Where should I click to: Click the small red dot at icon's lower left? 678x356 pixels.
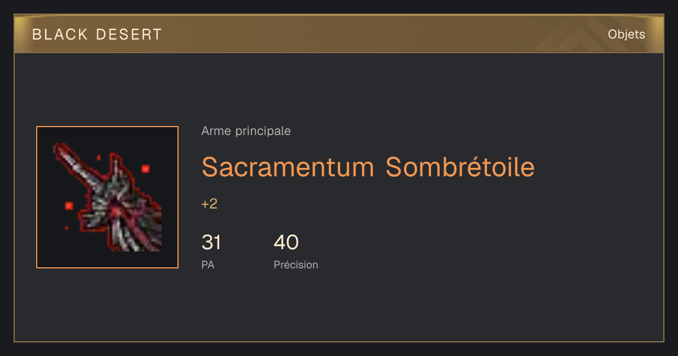pyautogui.click(x=67, y=228)
